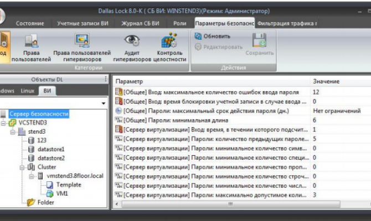Select the vmstend3.8floor.local host icon
Image resolution: width=371 pixels, height=221 pixels.
click(40, 176)
